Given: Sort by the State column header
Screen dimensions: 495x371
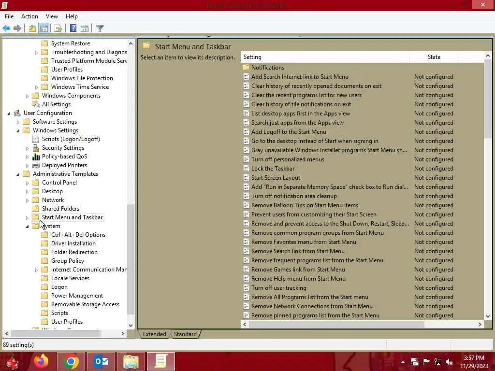Looking at the screenshot, I should [434, 57].
